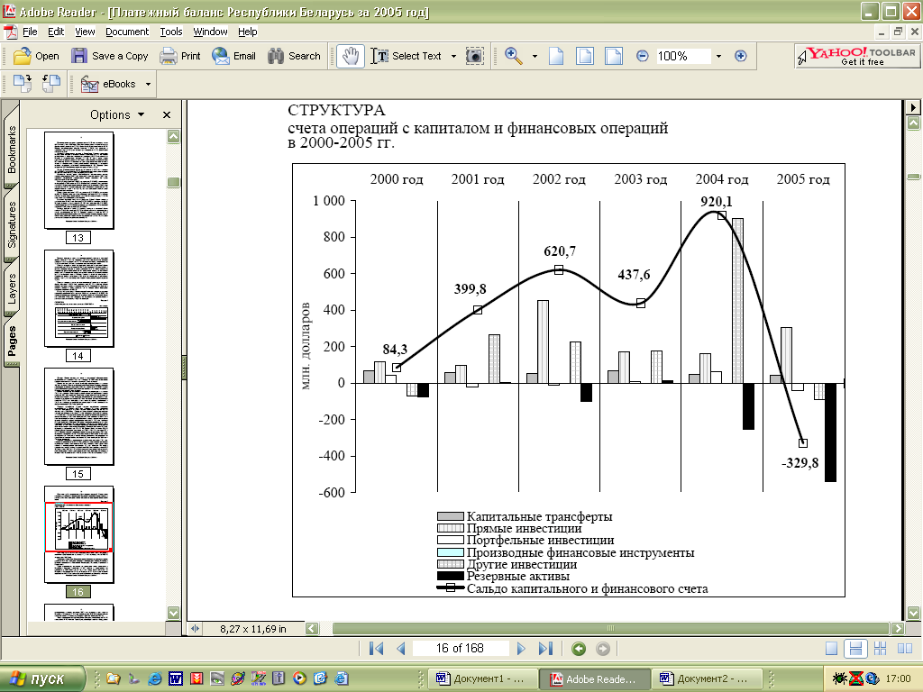The width and height of the screenshot is (923, 692).
Task: Open page 15 thumbnail
Action: (x=79, y=416)
